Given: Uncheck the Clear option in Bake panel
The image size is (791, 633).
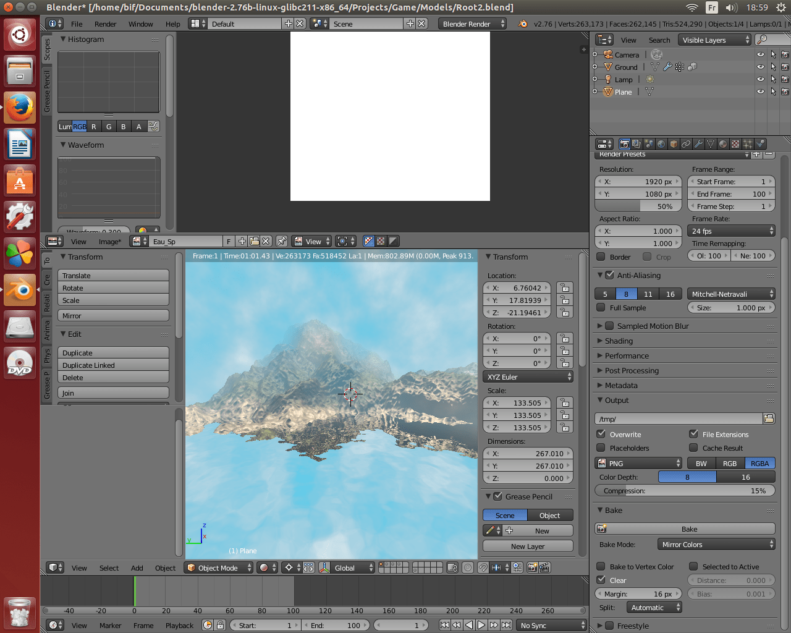Looking at the screenshot, I should coord(602,580).
